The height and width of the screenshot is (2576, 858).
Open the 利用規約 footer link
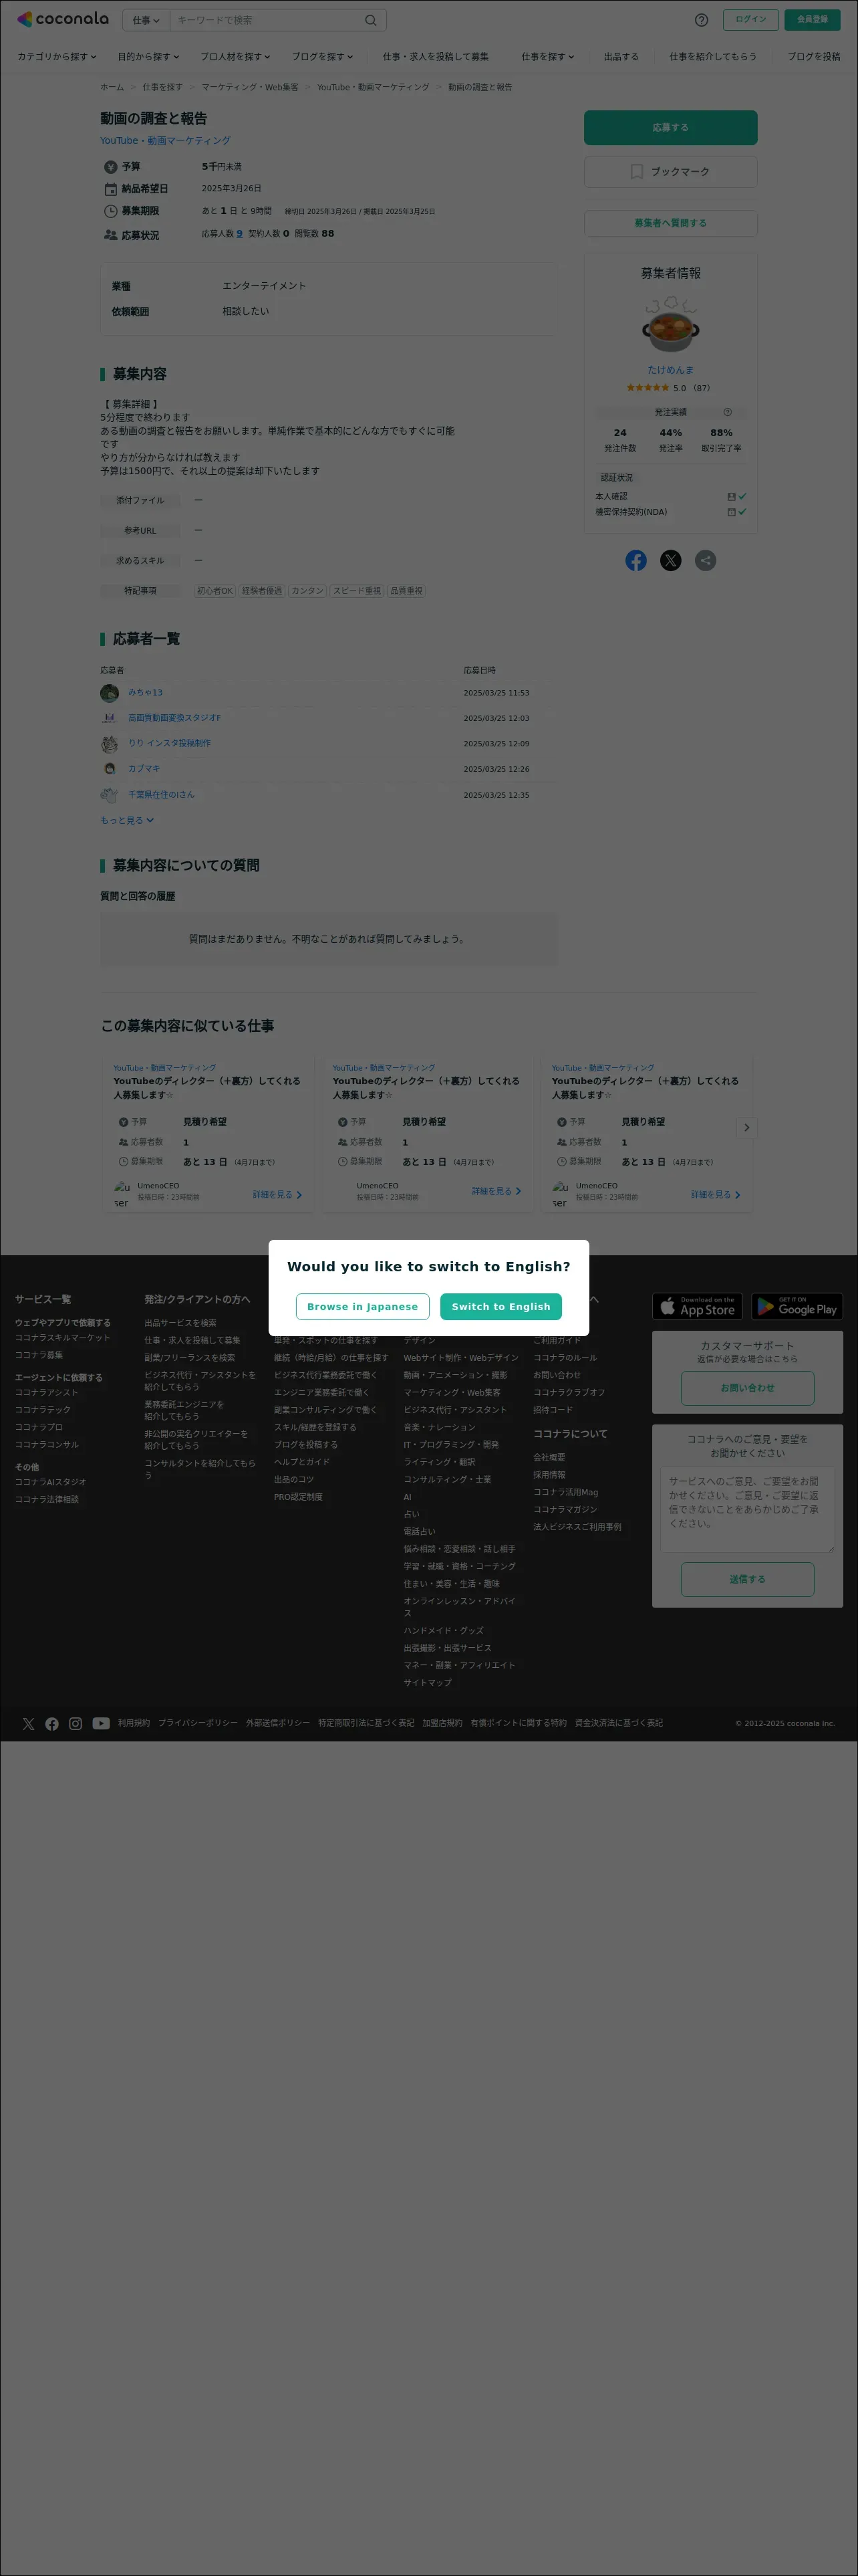[x=134, y=1723]
